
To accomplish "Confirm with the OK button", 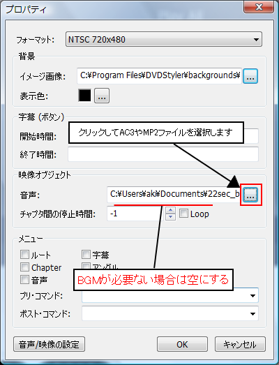I will tap(182, 344).
